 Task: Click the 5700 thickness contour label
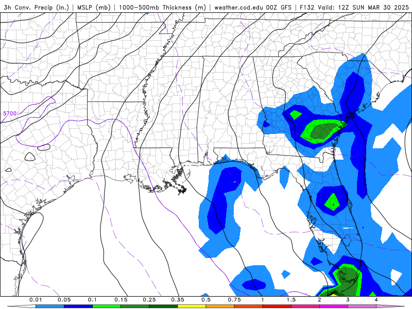[10, 113]
